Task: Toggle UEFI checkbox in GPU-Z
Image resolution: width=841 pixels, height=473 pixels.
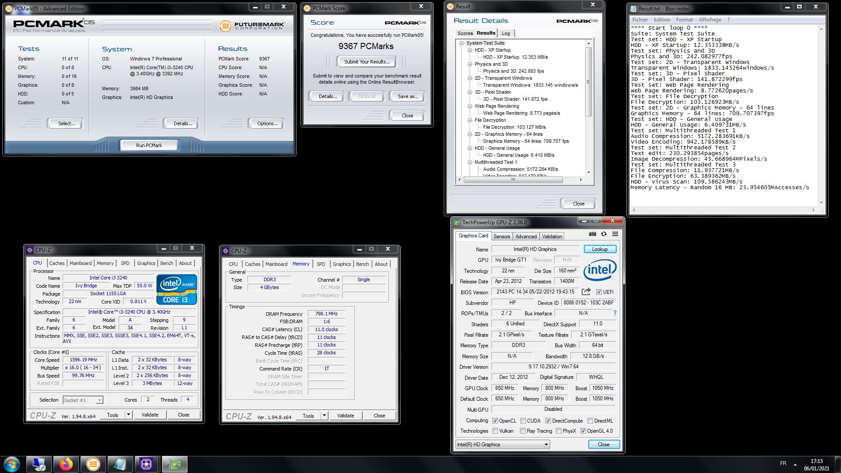Action: [599, 292]
